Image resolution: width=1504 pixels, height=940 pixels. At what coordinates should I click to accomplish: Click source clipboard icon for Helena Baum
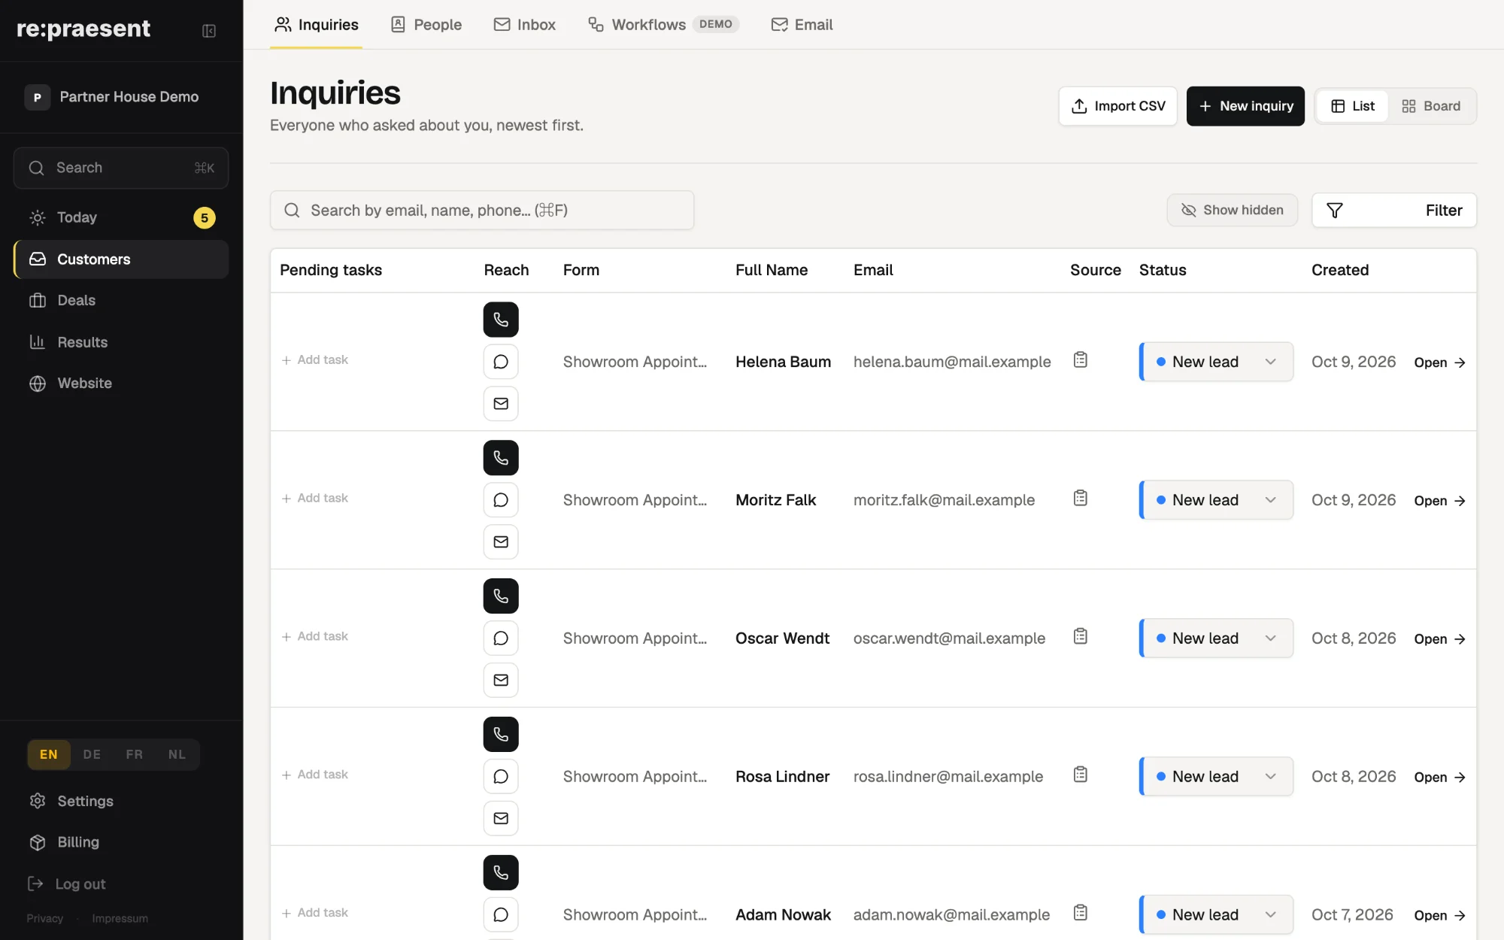pyautogui.click(x=1081, y=360)
